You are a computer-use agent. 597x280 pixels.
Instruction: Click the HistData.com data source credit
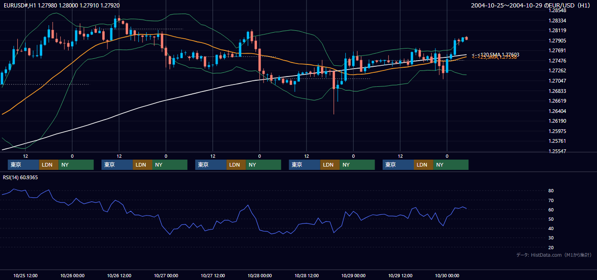pyautogui.click(x=554, y=255)
